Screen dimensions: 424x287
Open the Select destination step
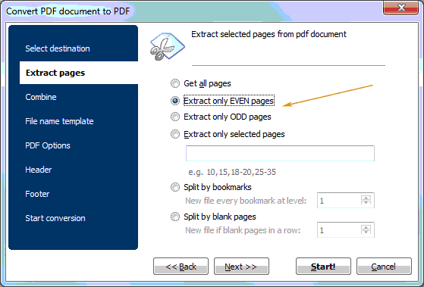(58, 48)
